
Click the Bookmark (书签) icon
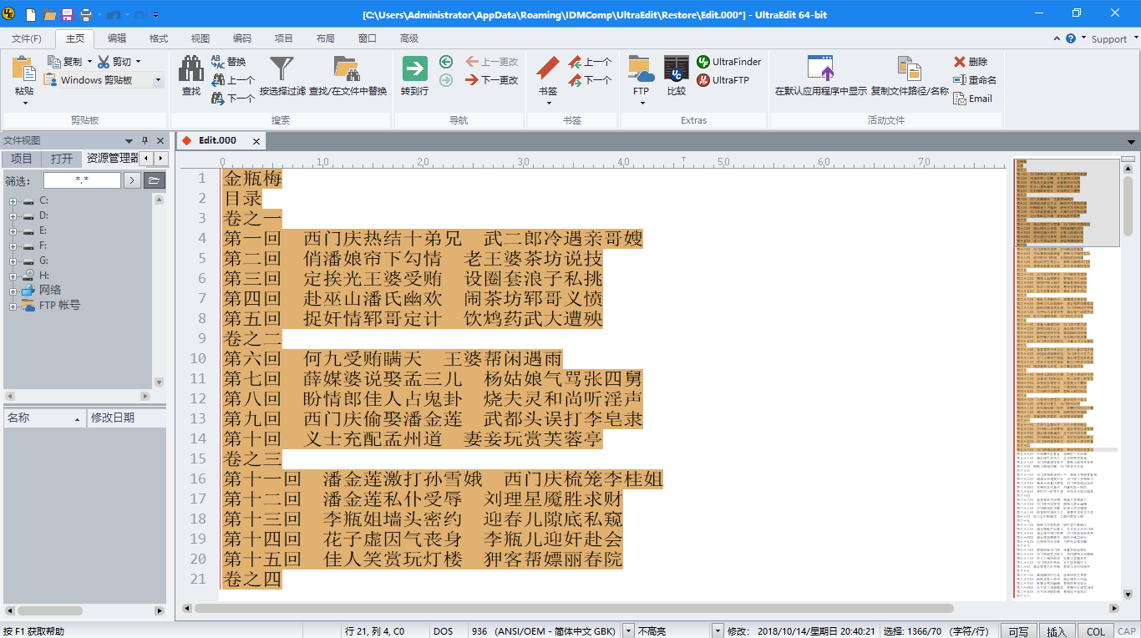(x=548, y=70)
